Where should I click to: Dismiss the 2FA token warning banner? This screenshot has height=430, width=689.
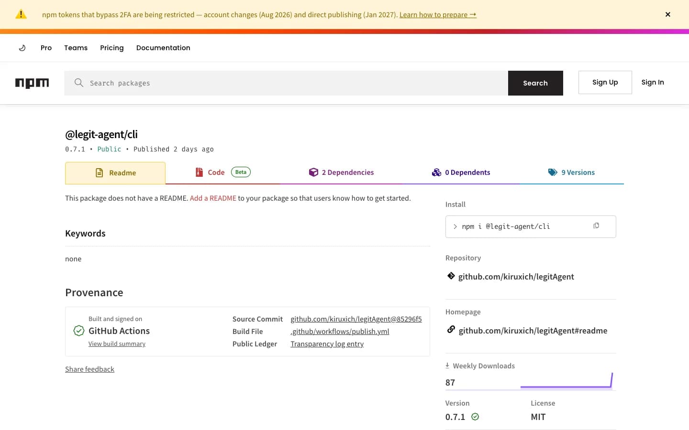coord(668,14)
